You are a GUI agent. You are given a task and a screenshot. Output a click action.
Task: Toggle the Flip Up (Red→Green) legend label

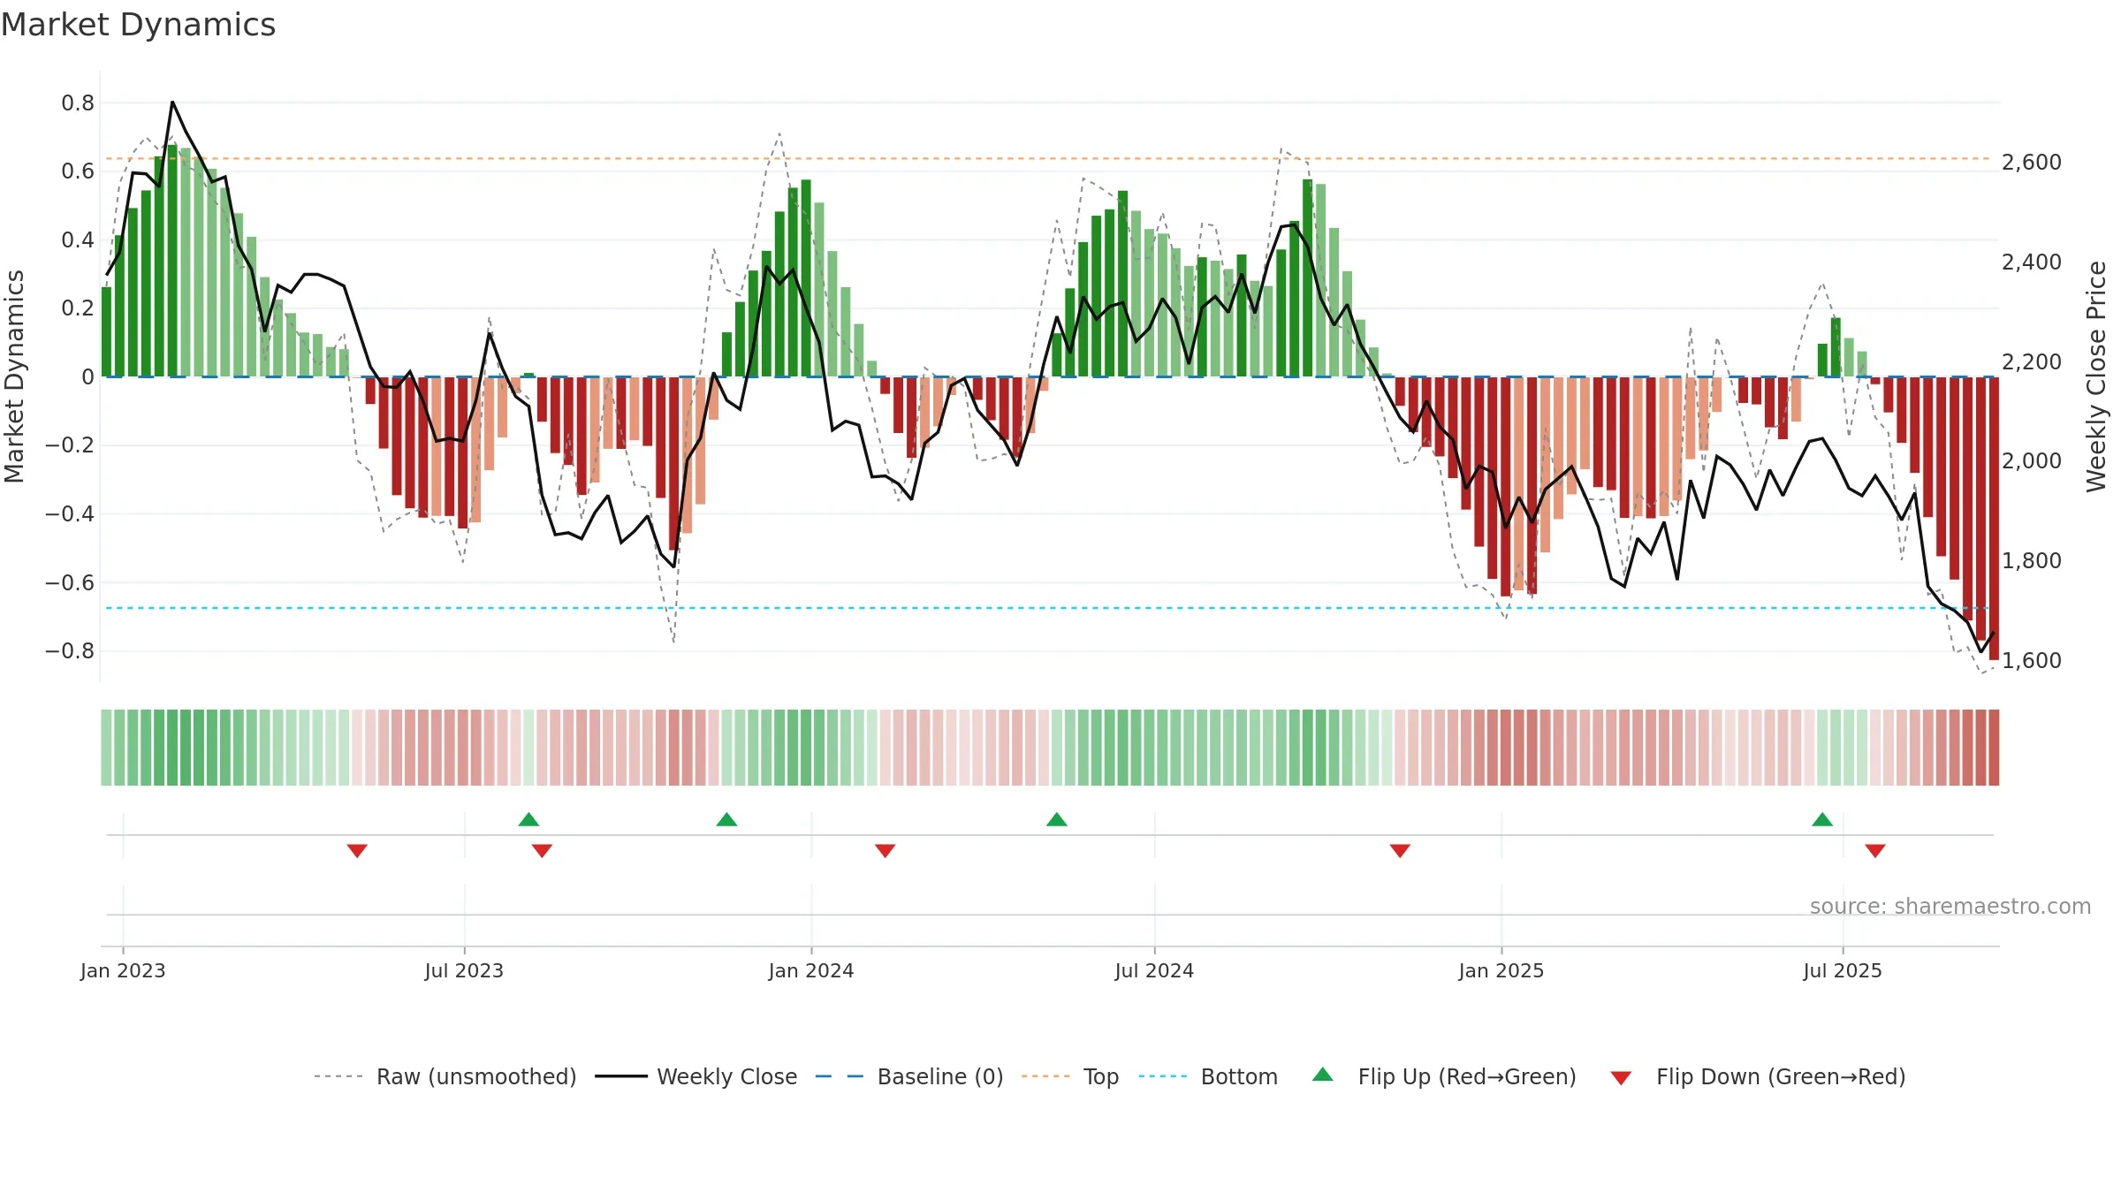click(x=1467, y=1076)
